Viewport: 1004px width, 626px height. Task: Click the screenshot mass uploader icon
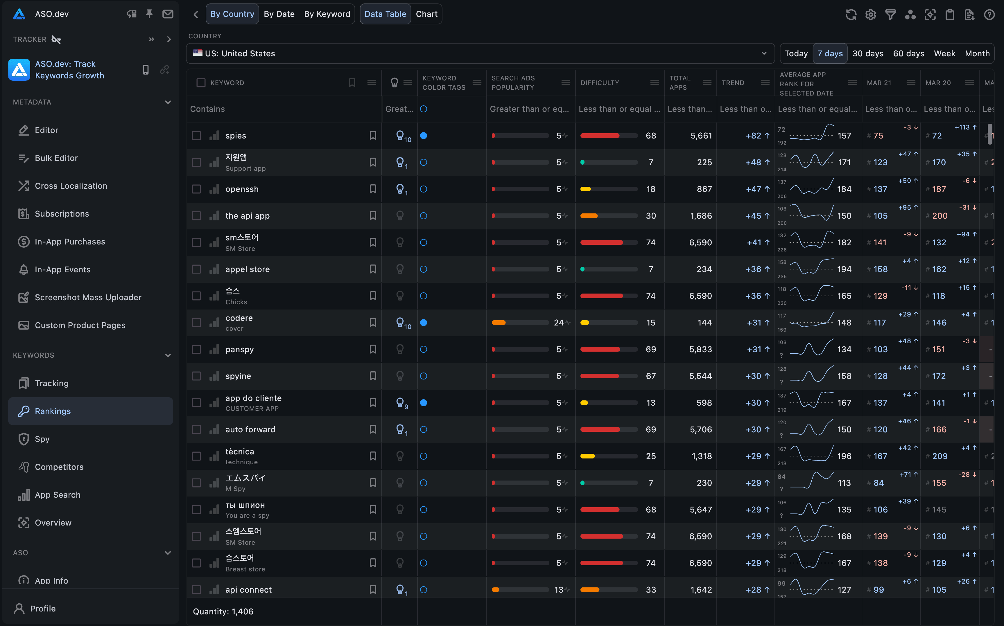(x=23, y=297)
